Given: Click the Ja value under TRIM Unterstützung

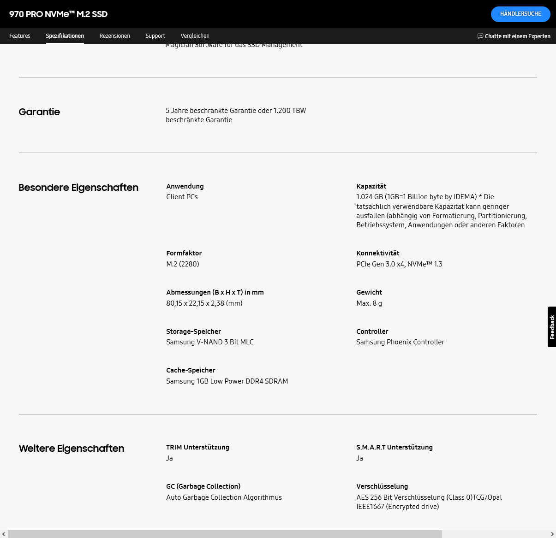Looking at the screenshot, I should [x=169, y=458].
